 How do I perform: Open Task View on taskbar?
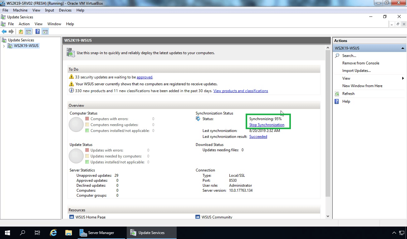(37, 233)
